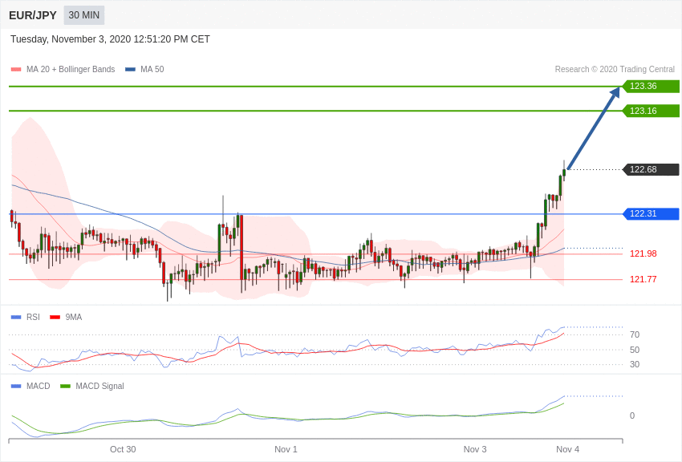The width and height of the screenshot is (682, 462).
Task: Select the 123.16 resistance price tag
Action: tap(652, 111)
